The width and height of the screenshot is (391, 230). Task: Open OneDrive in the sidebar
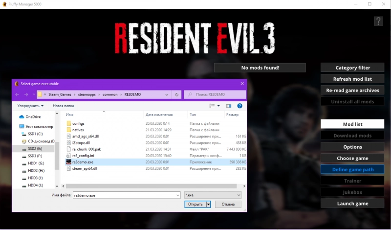[33, 116]
